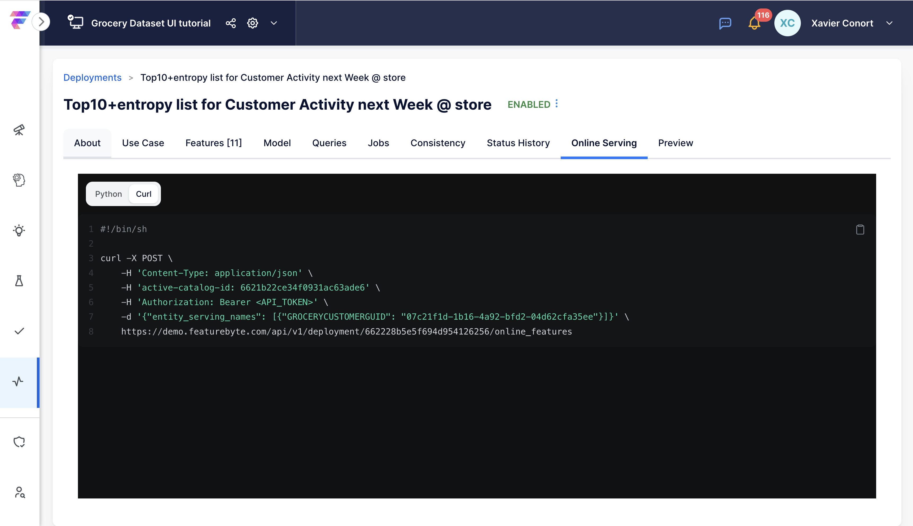This screenshot has height=526, width=913.
Task: Open the Status History tab
Action: point(518,143)
